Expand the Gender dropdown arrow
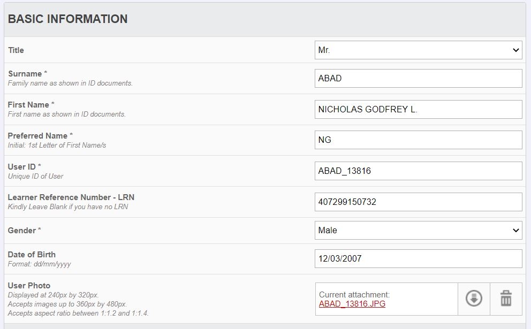 coord(515,231)
